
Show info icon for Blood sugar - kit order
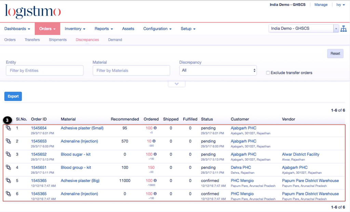click(x=155, y=154)
